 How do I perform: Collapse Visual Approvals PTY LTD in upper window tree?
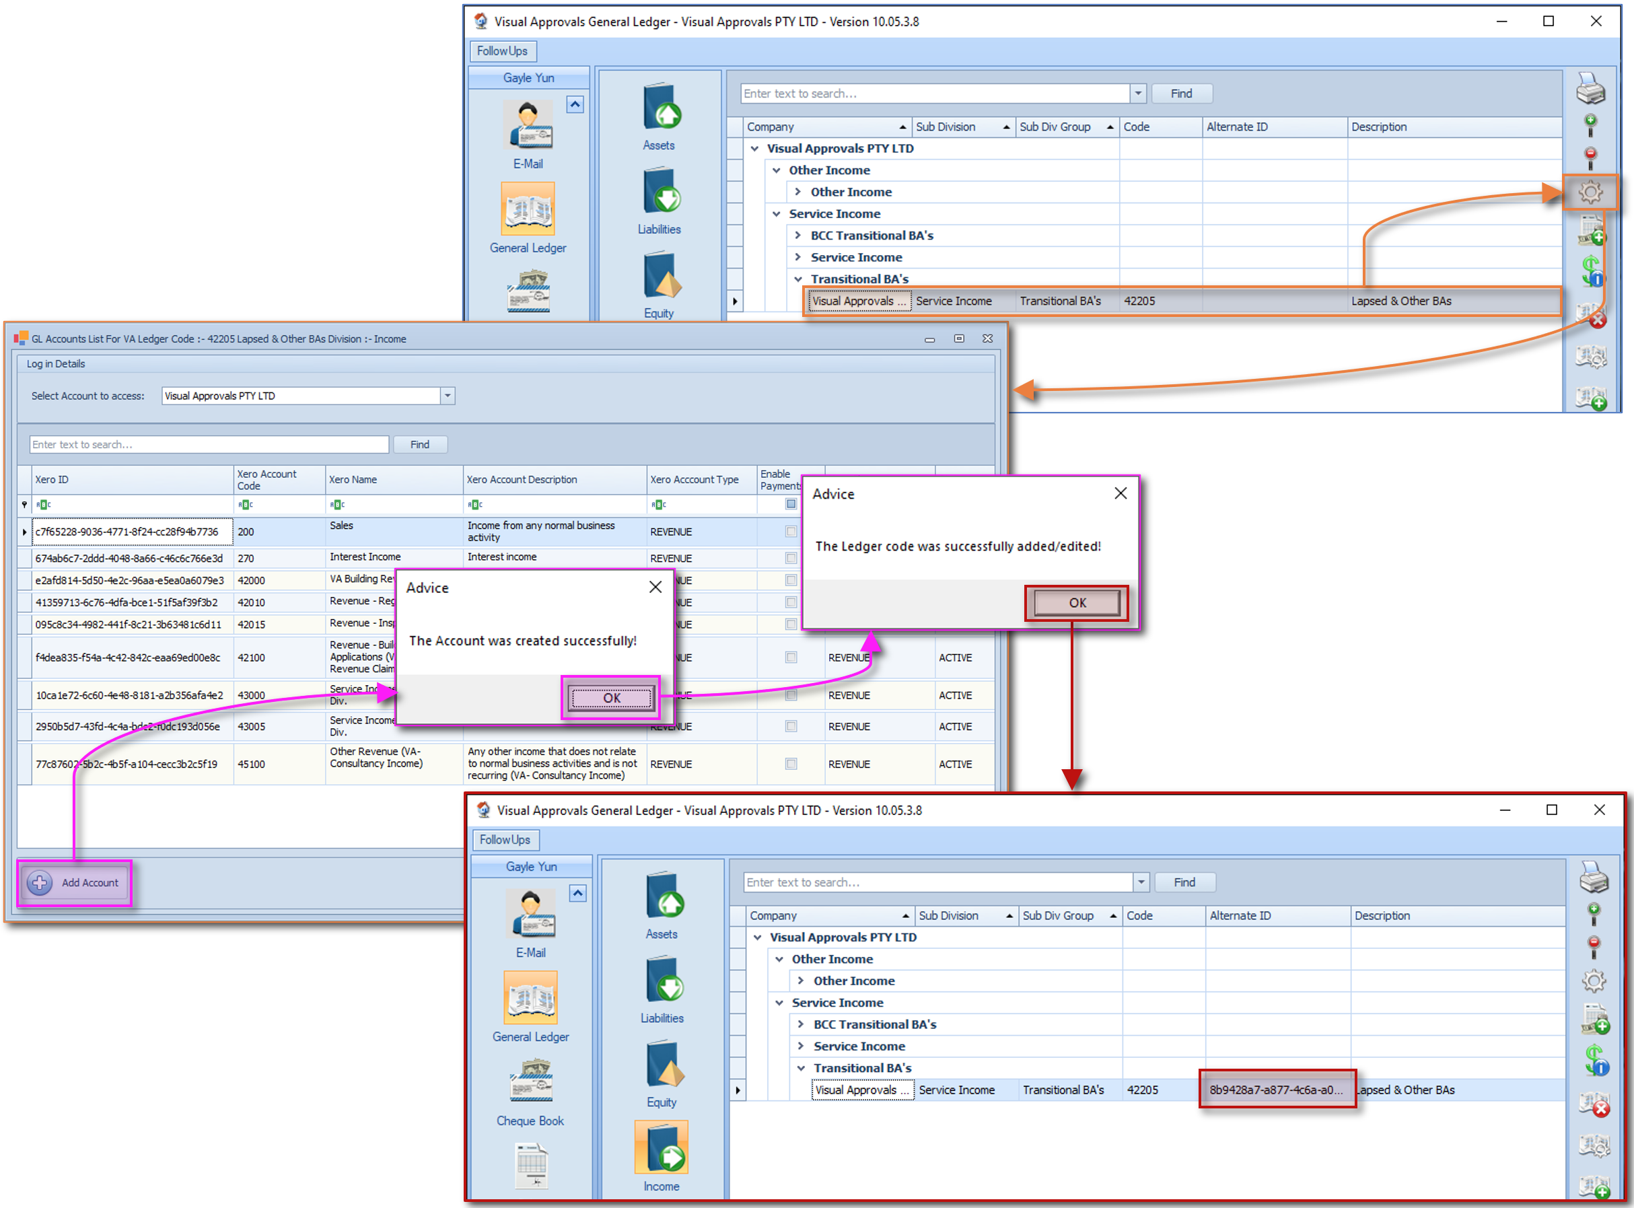pyautogui.click(x=754, y=149)
